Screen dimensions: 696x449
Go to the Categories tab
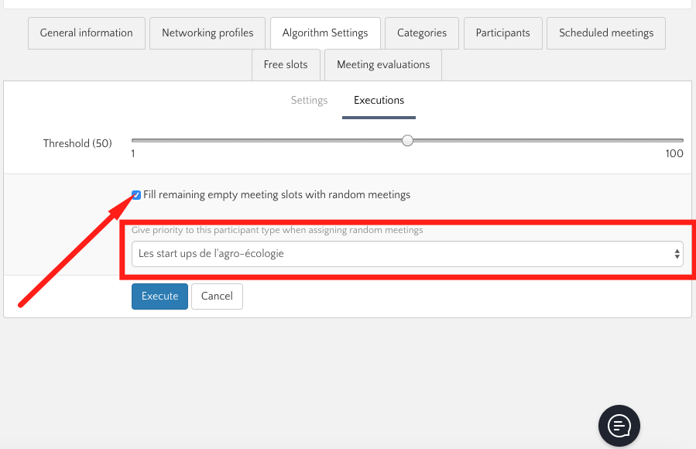[422, 33]
